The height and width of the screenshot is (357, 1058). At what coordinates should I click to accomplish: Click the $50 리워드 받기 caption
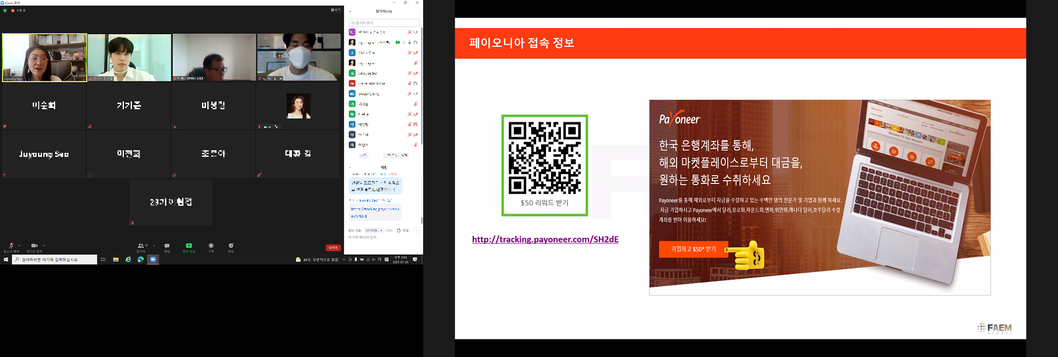(x=544, y=203)
